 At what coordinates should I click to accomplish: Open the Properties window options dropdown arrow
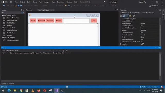(x=156, y=10)
